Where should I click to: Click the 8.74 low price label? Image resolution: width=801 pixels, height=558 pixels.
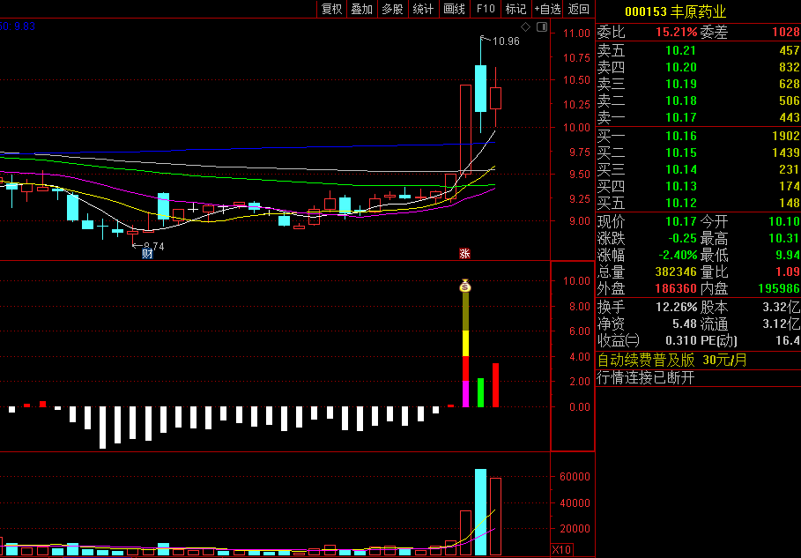click(153, 247)
